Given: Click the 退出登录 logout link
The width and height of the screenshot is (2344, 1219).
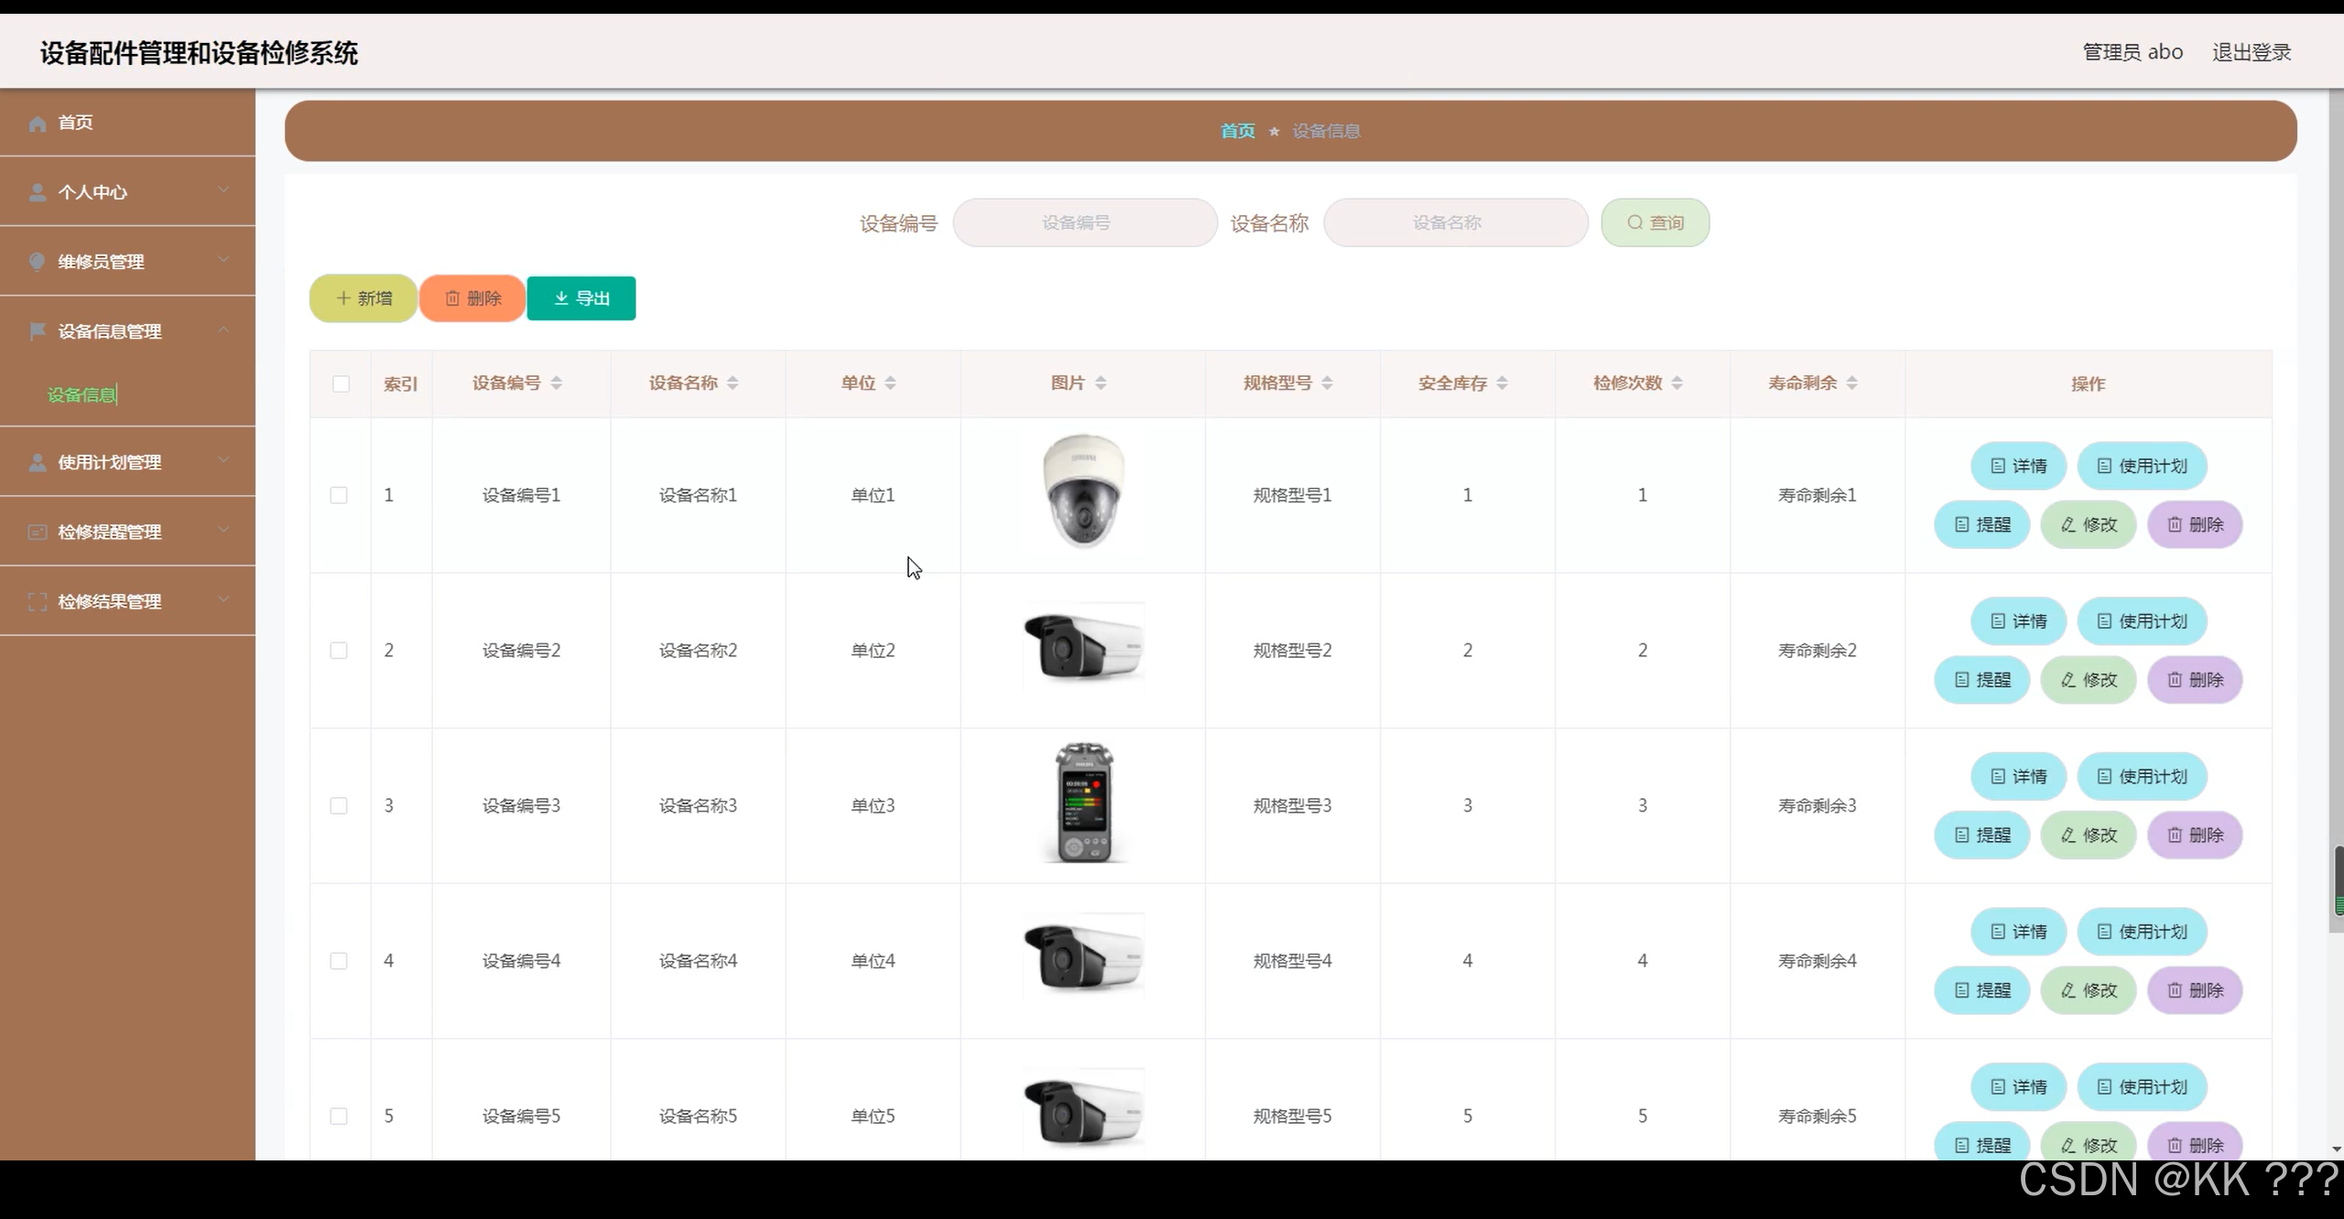Looking at the screenshot, I should tap(2251, 52).
